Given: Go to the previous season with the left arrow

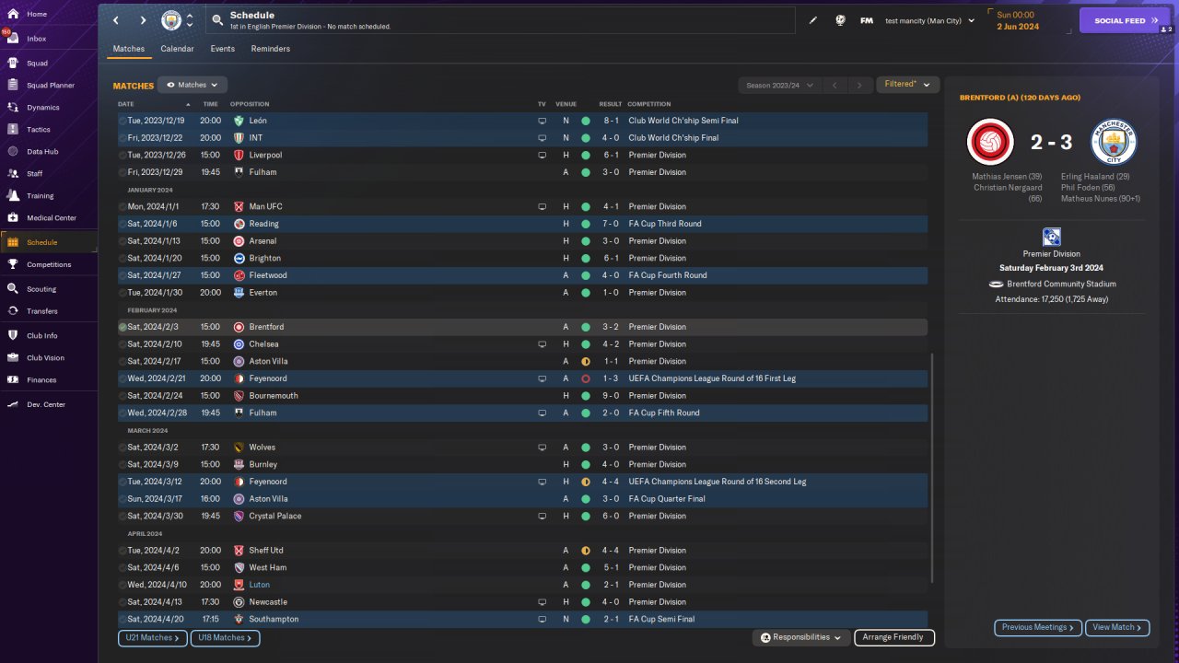Looking at the screenshot, I should click(x=835, y=85).
